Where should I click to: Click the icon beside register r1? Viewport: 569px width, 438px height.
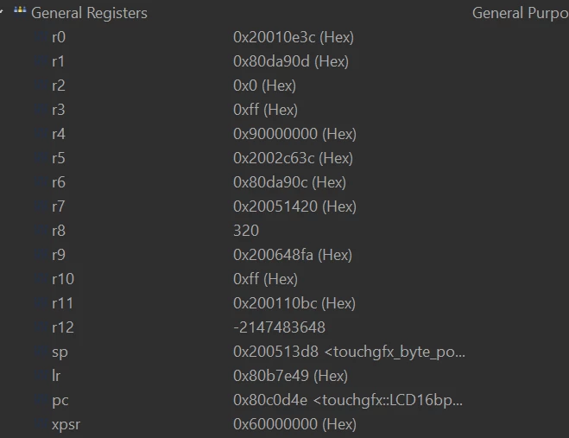point(41,61)
